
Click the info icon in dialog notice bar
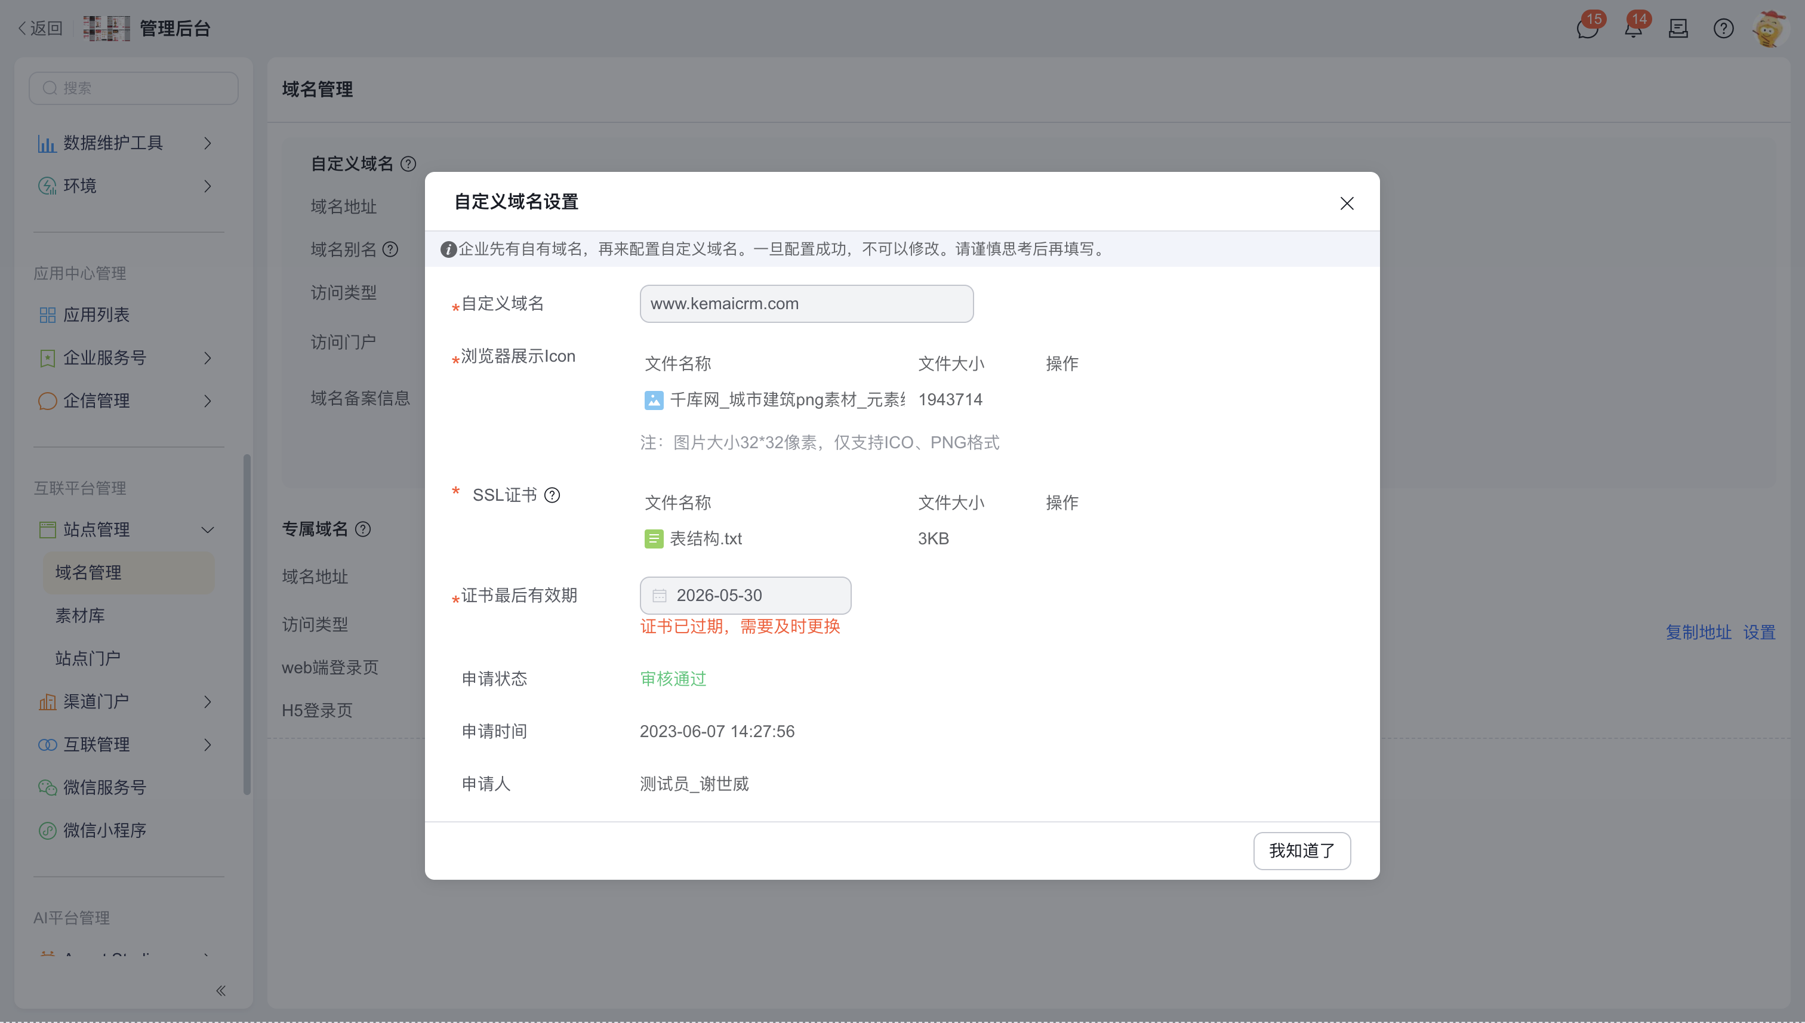pos(448,249)
